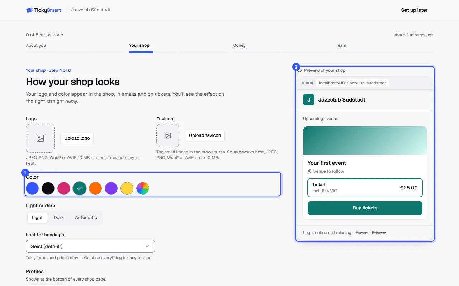Click the preview URL localhost:4101/jazzclub-suedstadt
459x286 pixels.
(x=352, y=83)
